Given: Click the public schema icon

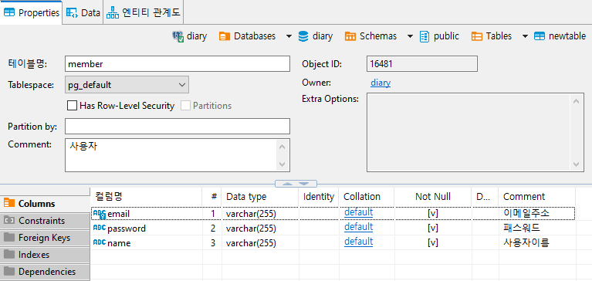Looking at the screenshot, I should [425, 36].
